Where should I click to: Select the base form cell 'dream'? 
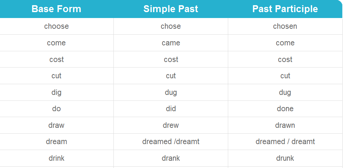click(x=56, y=142)
